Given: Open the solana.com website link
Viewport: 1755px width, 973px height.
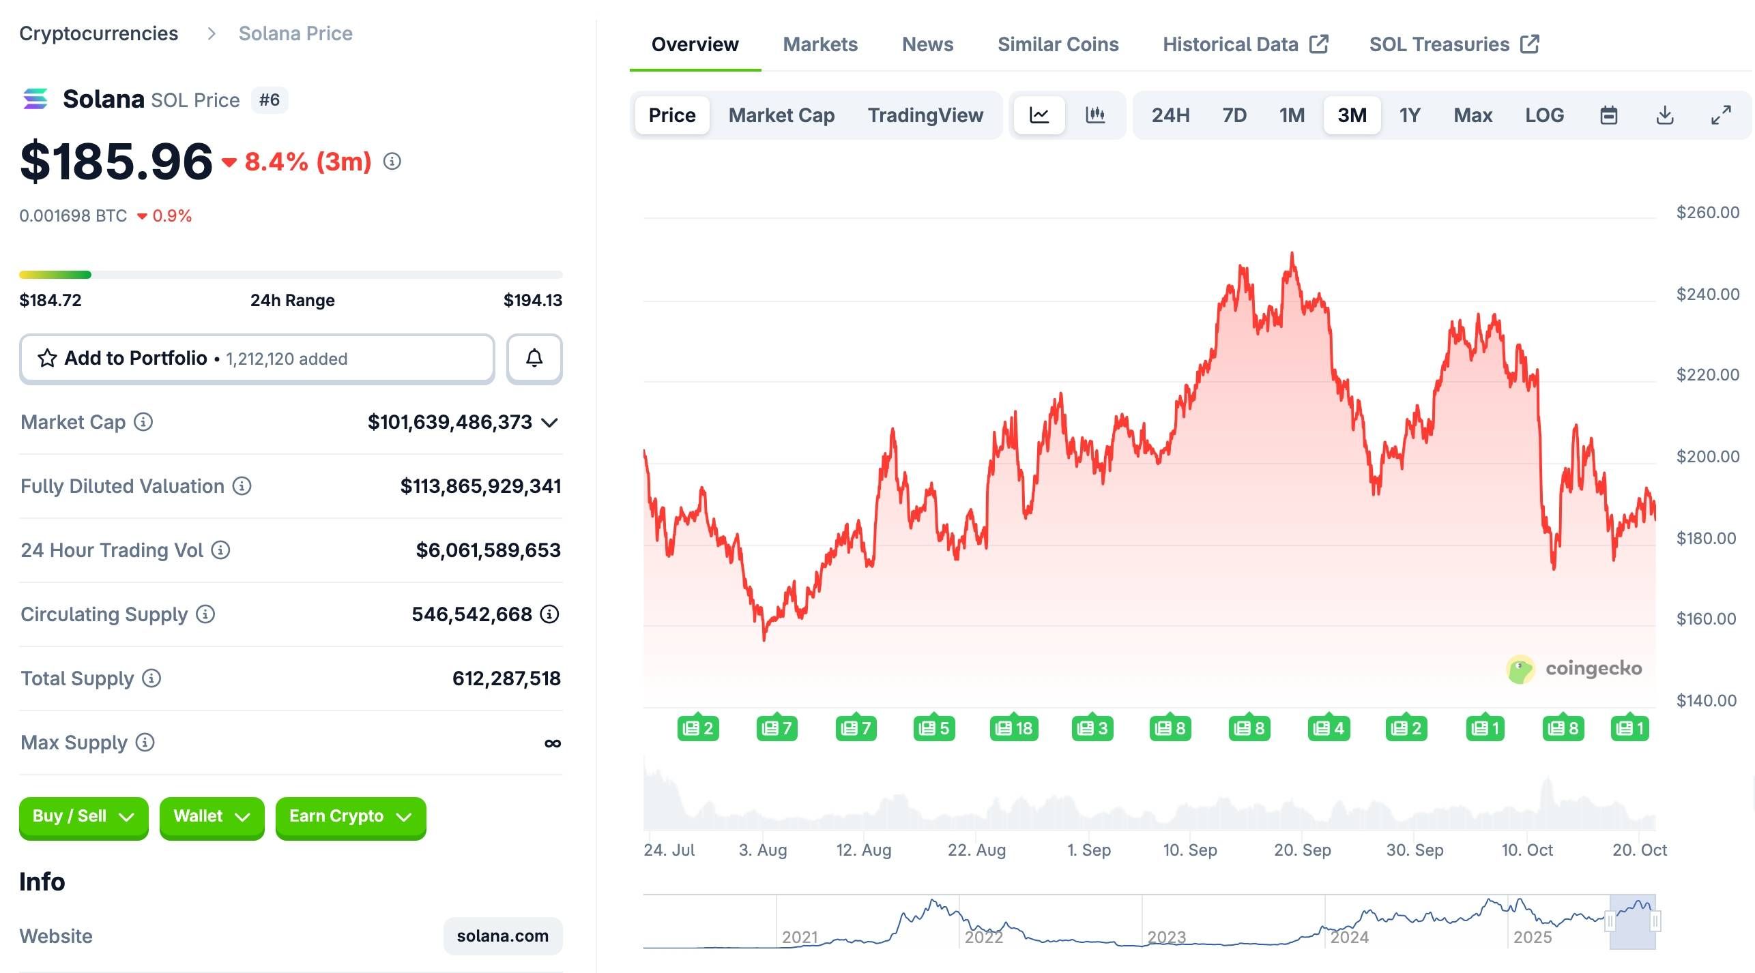Looking at the screenshot, I should 502,936.
